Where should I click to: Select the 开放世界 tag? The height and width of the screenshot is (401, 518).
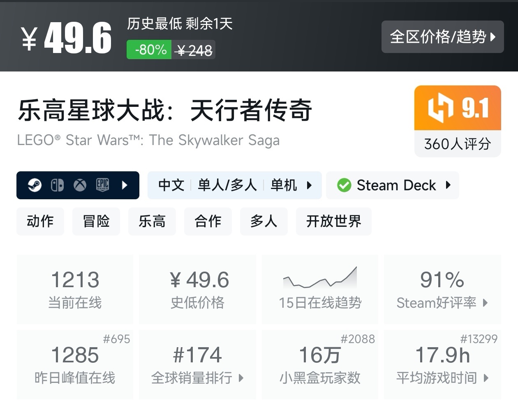coord(333,221)
